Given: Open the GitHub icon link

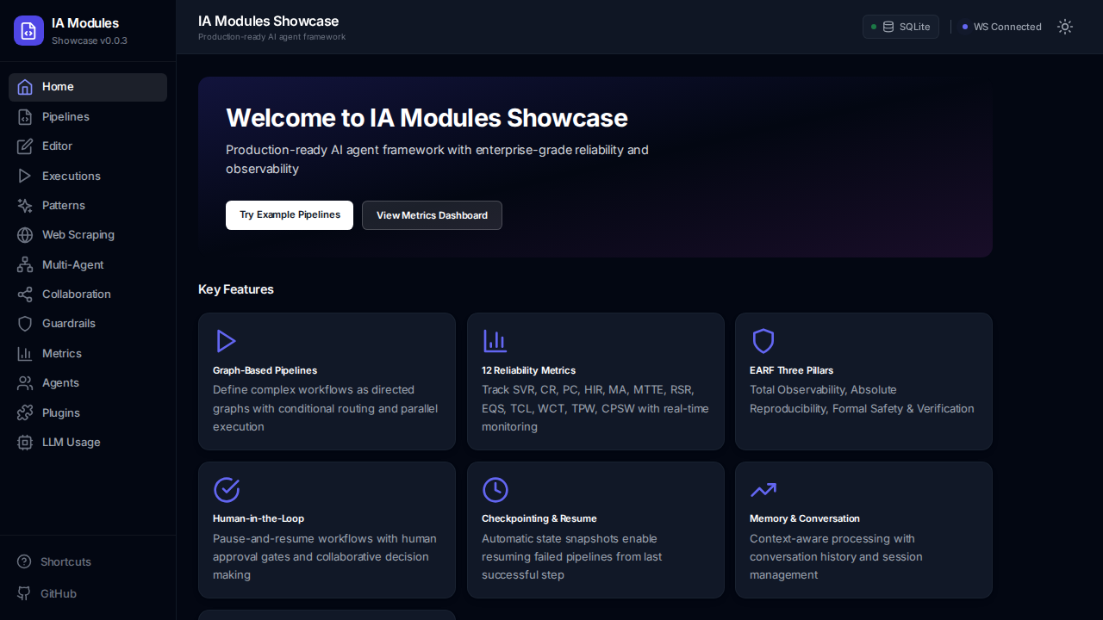Looking at the screenshot, I should pyautogui.click(x=24, y=593).
